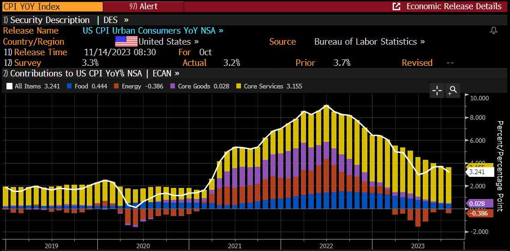Click the 8.000 y-axis tick label
This screenshot has height=251, width=510.
click(479, 117)
